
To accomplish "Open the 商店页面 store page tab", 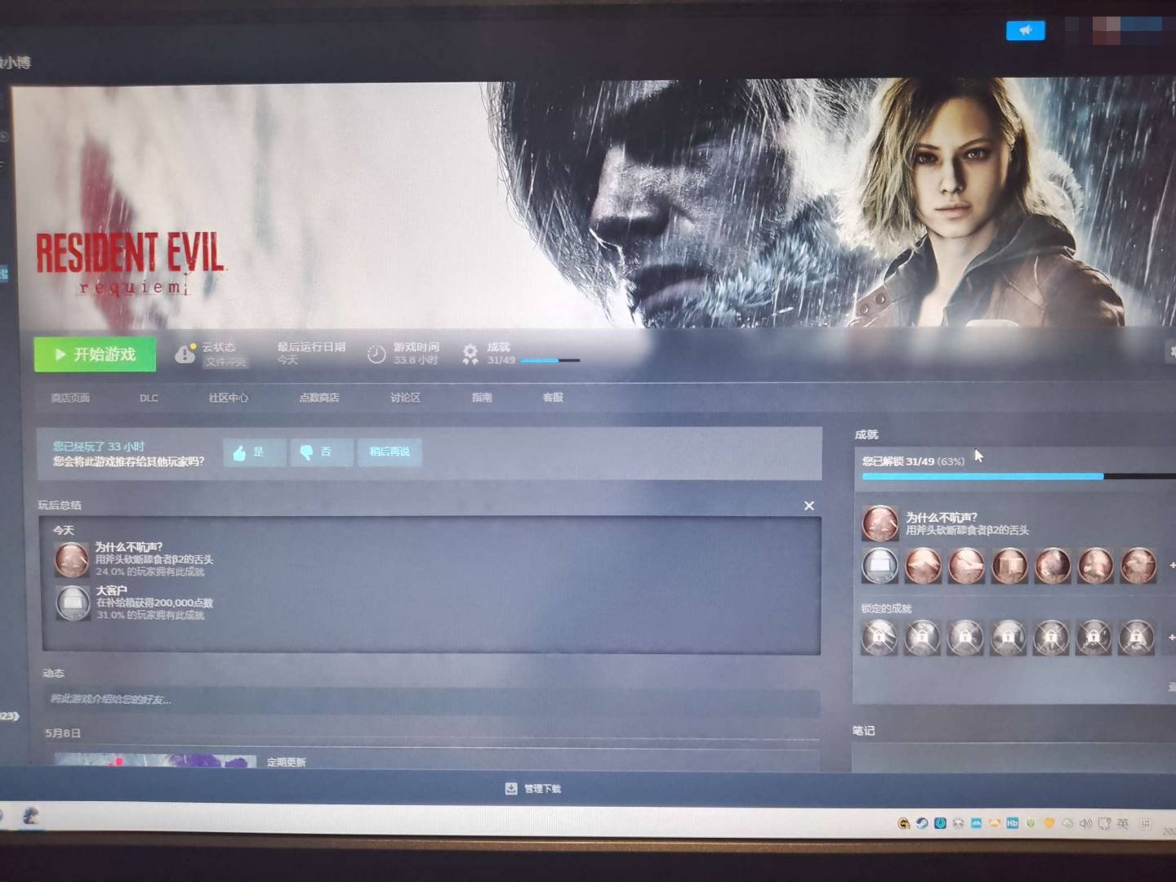I will coord(70,398).
